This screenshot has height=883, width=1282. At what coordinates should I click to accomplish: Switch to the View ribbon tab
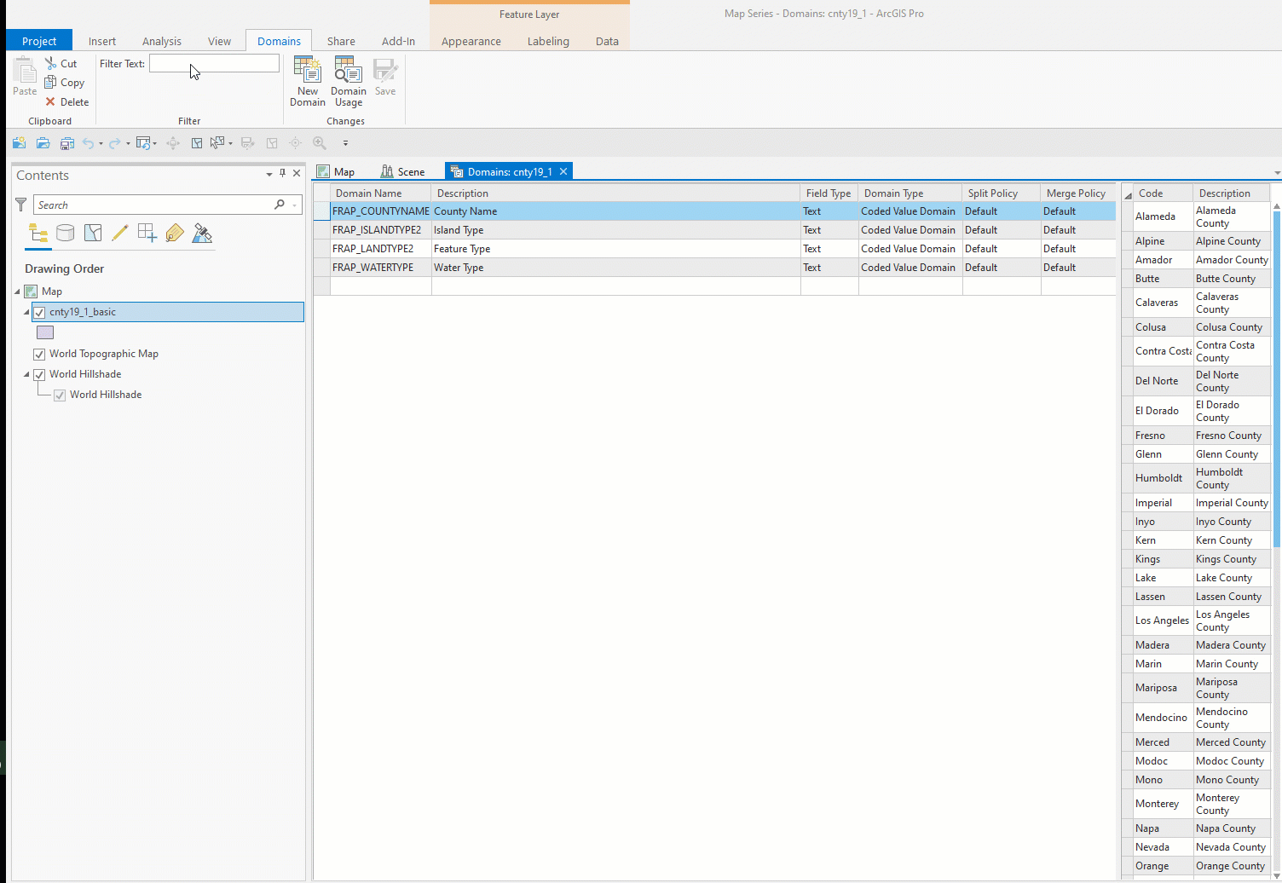[219, 41]
